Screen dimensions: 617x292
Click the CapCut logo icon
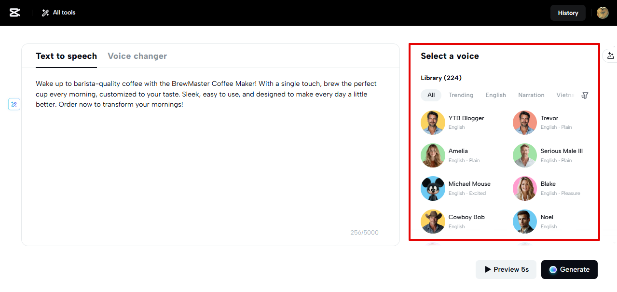[14, 13]
